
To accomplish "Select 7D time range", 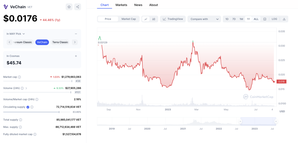I will 234,19.
